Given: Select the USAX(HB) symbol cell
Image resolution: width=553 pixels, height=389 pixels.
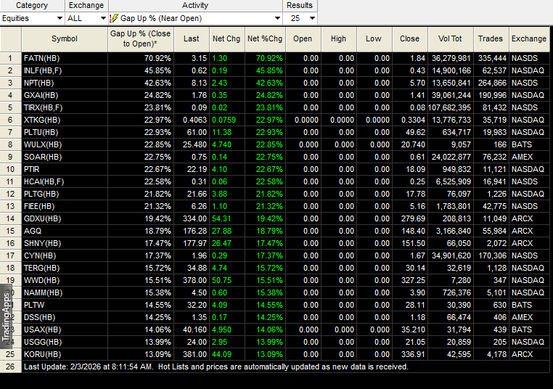Looking at the screenshot, I should pyautogui.click(x=65, y=329).
